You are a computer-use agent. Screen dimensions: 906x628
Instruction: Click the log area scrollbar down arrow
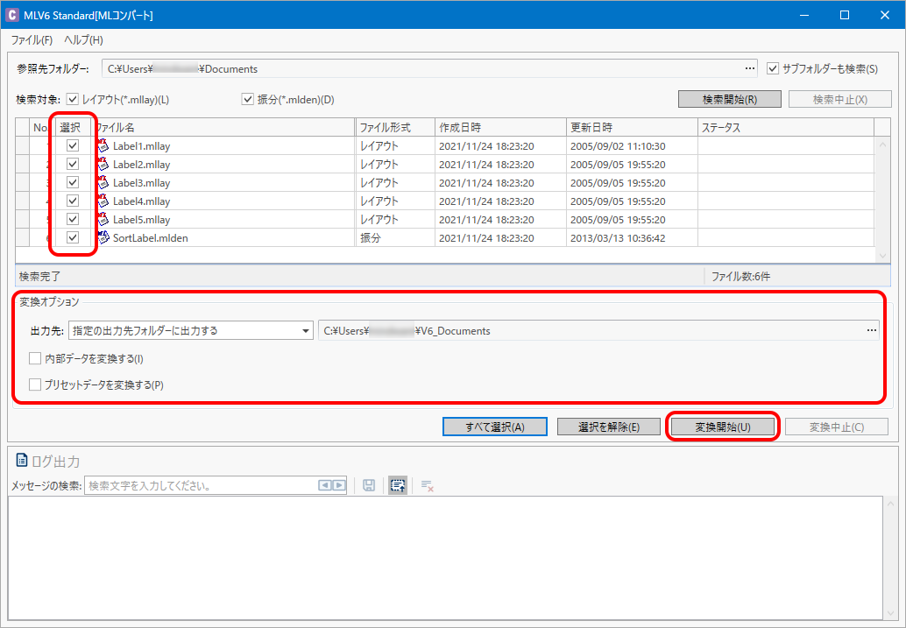point(891,613)
